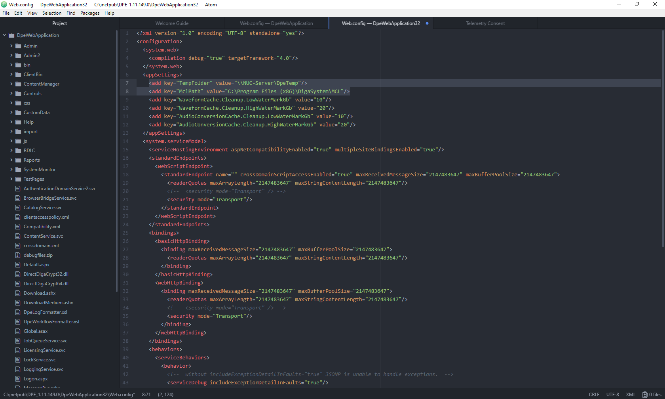Change the CRLF line ending setting
This screenshot has width=665, height=399.
click(594, 395)
